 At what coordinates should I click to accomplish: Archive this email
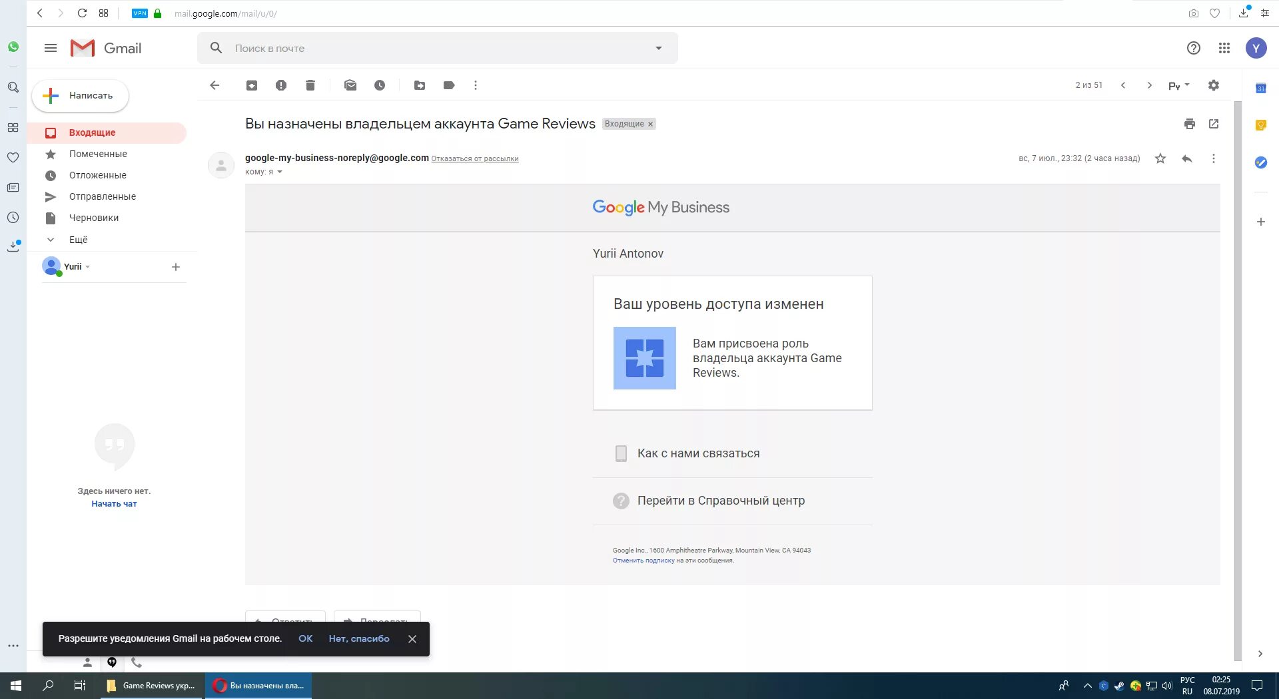point(252,85)
